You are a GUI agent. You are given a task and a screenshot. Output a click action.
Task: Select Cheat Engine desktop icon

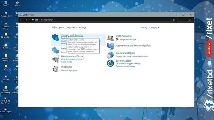pos(6,110)
